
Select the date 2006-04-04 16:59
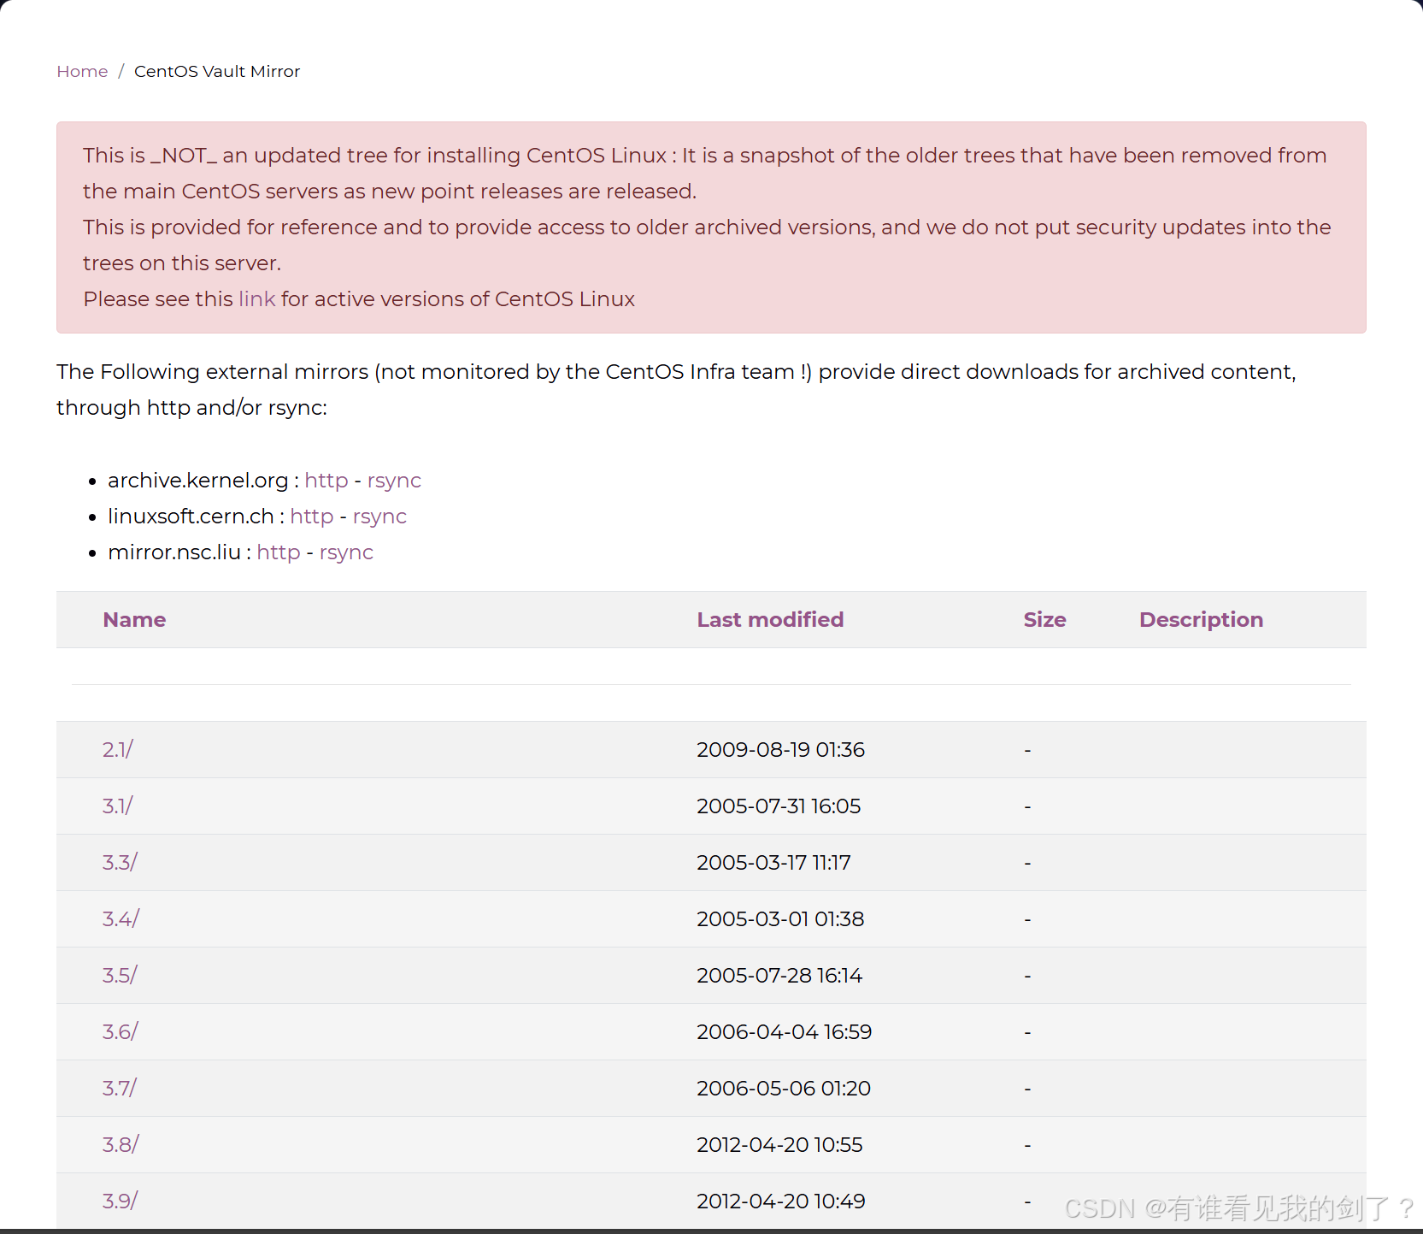click(x=784, y=1031)
